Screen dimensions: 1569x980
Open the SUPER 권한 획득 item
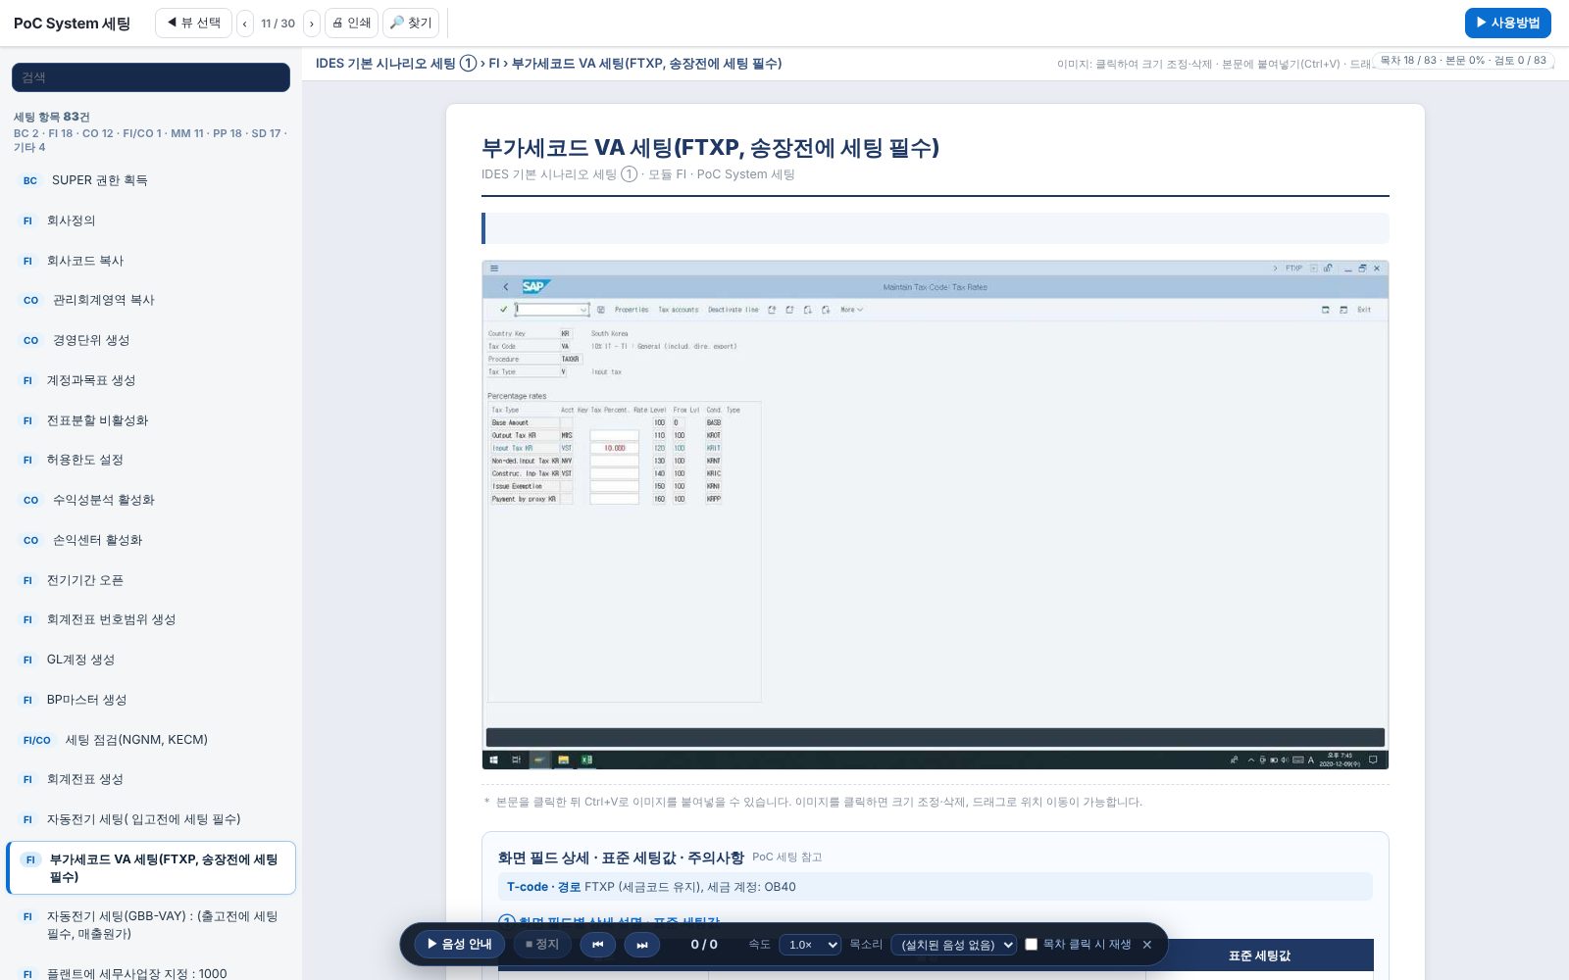[151, 180]
